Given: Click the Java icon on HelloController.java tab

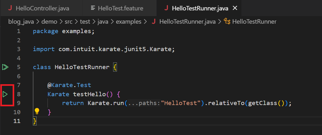Looking at the screenshot, I should point(10,8).
